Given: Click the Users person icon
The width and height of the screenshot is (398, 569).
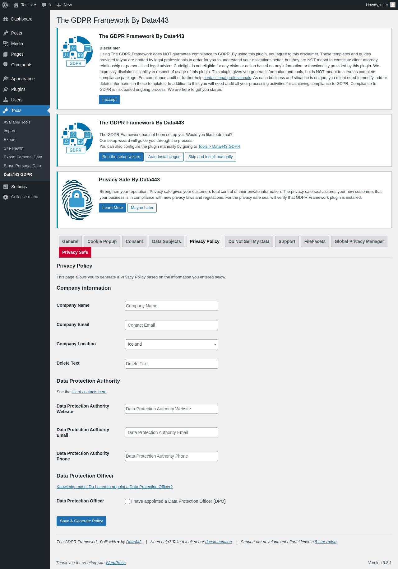Looking at the screenshot, I should 6,100.
